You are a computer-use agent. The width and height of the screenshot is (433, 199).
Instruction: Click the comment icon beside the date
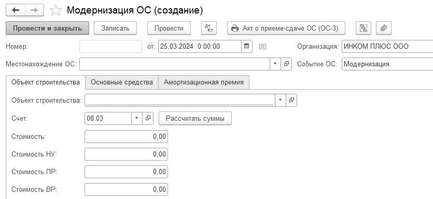(x=262, y=47)
